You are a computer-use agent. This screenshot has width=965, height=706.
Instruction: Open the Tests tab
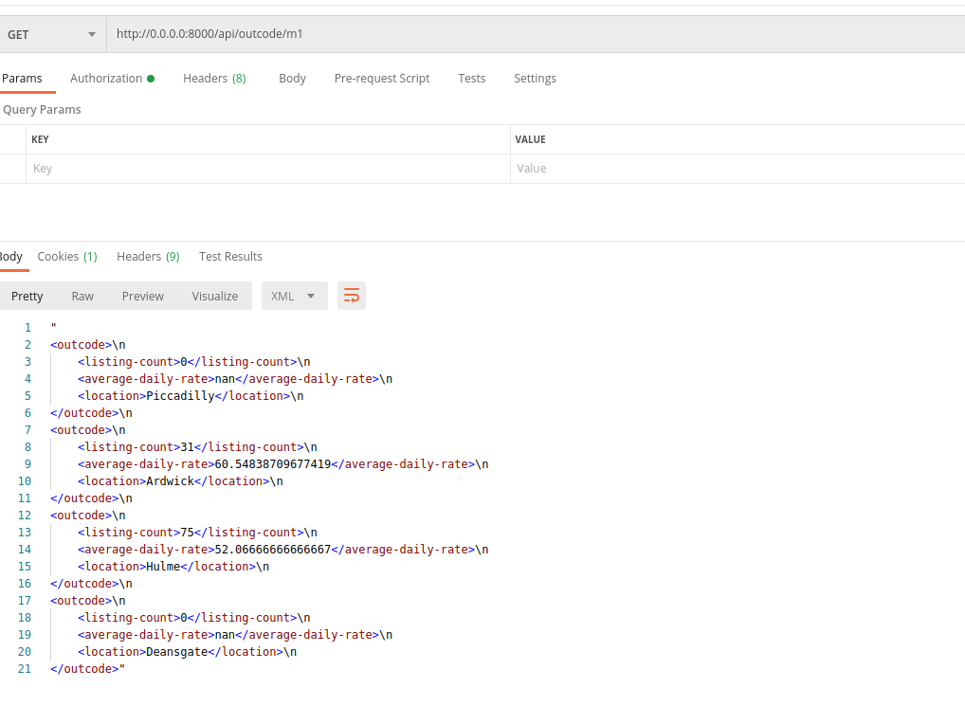[x=471, y=79]
